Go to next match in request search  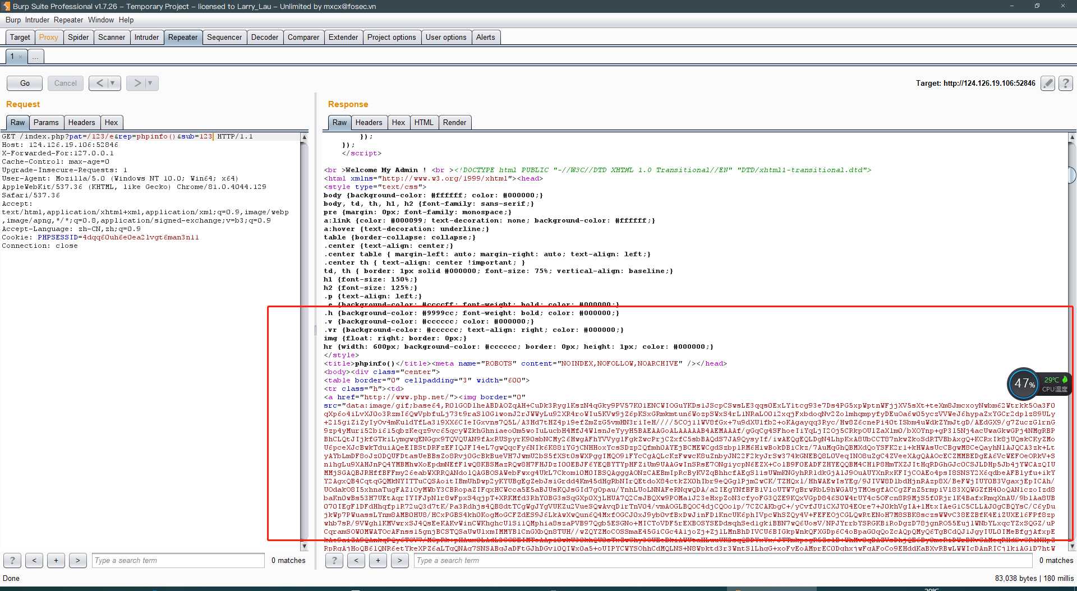[x=78, y=560]
